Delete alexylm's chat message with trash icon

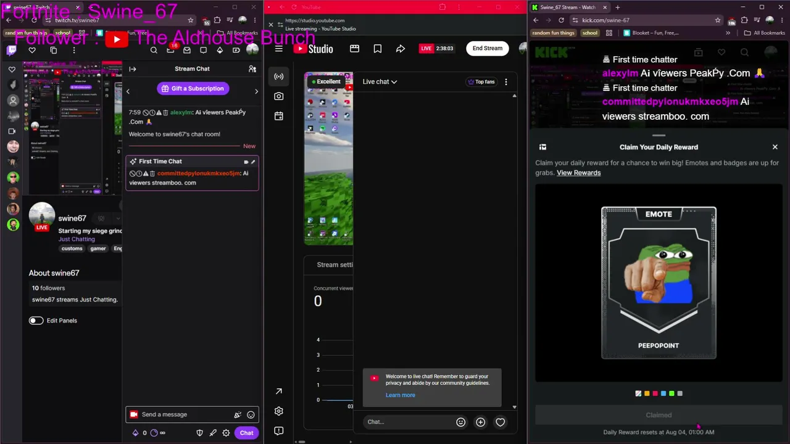click(165, 113)
